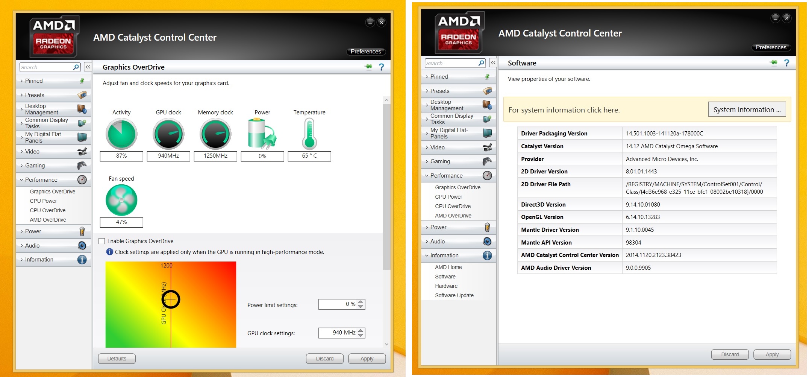Click the info icon beside clock settings note

coord(109,252)
